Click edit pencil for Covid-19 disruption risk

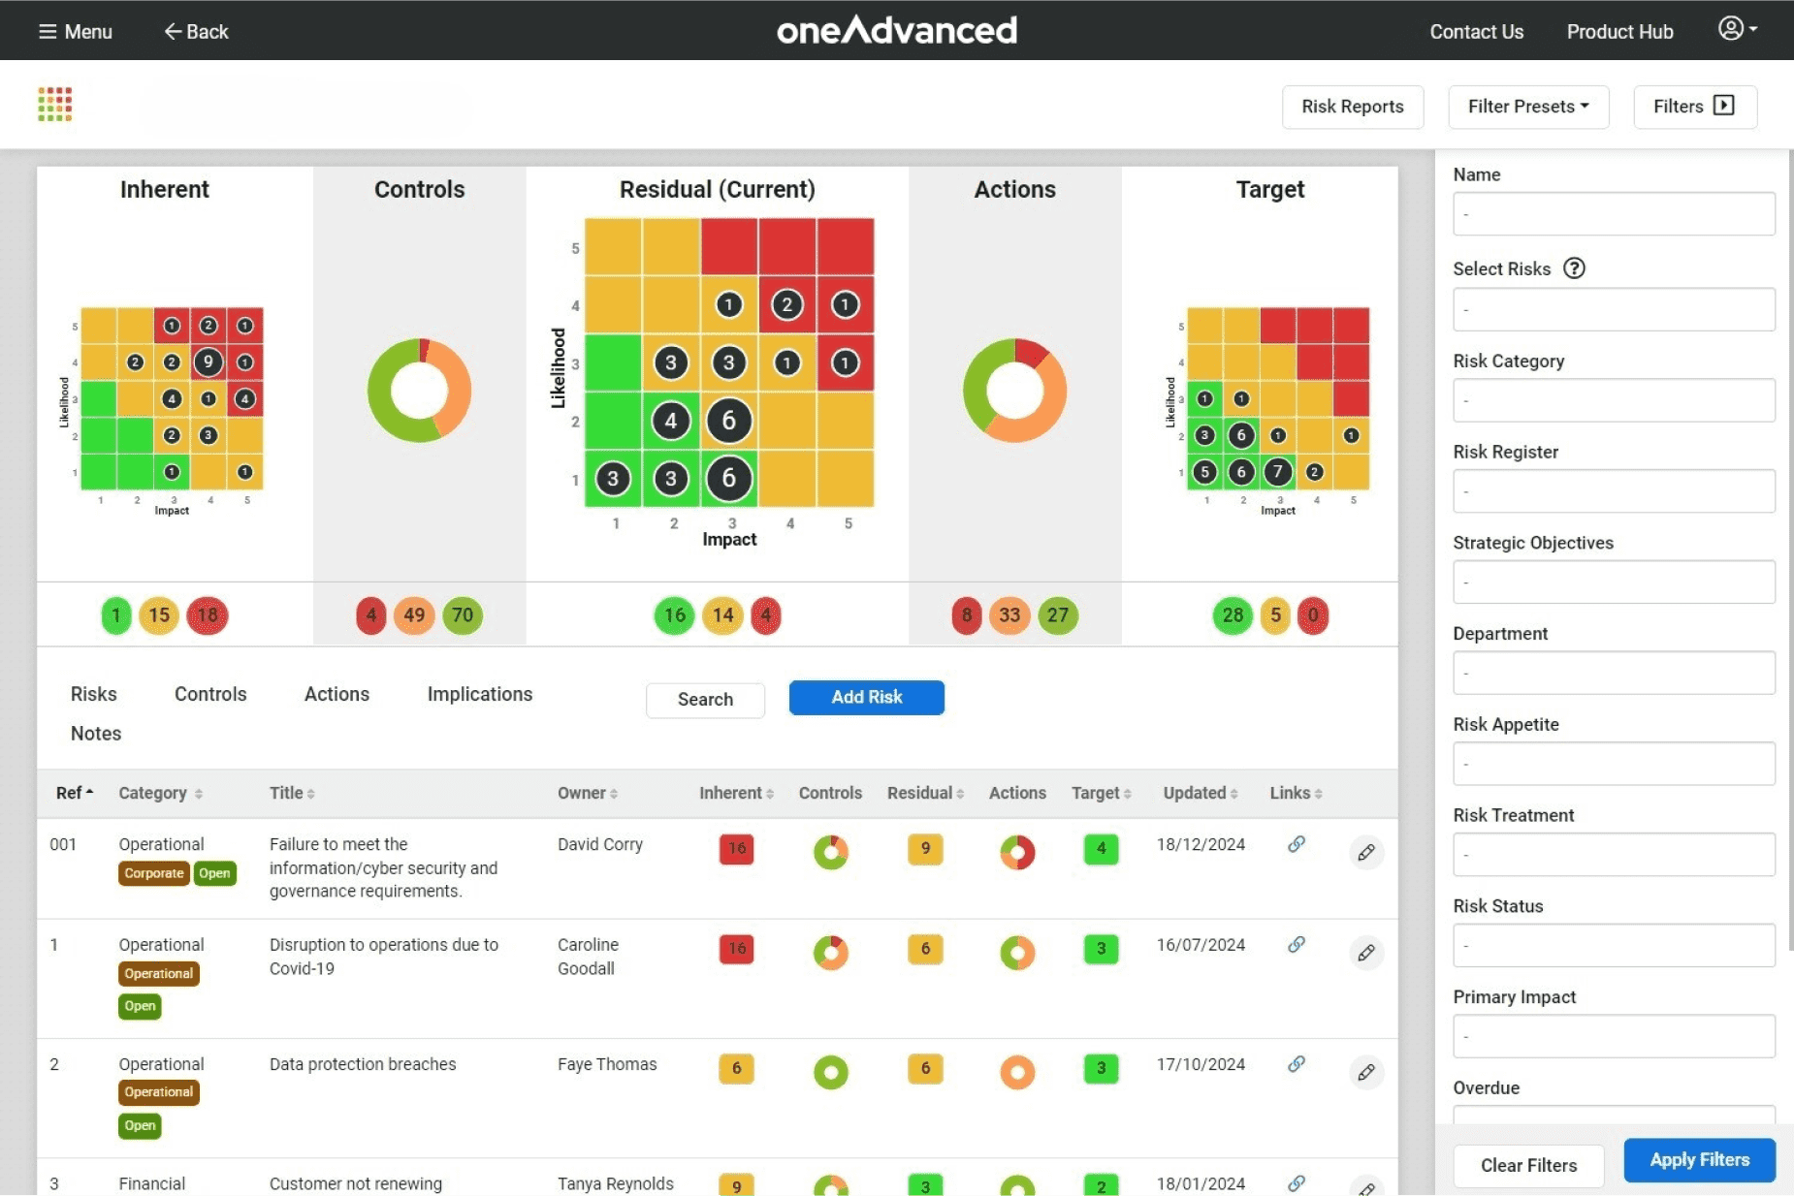pos(1365,953)
